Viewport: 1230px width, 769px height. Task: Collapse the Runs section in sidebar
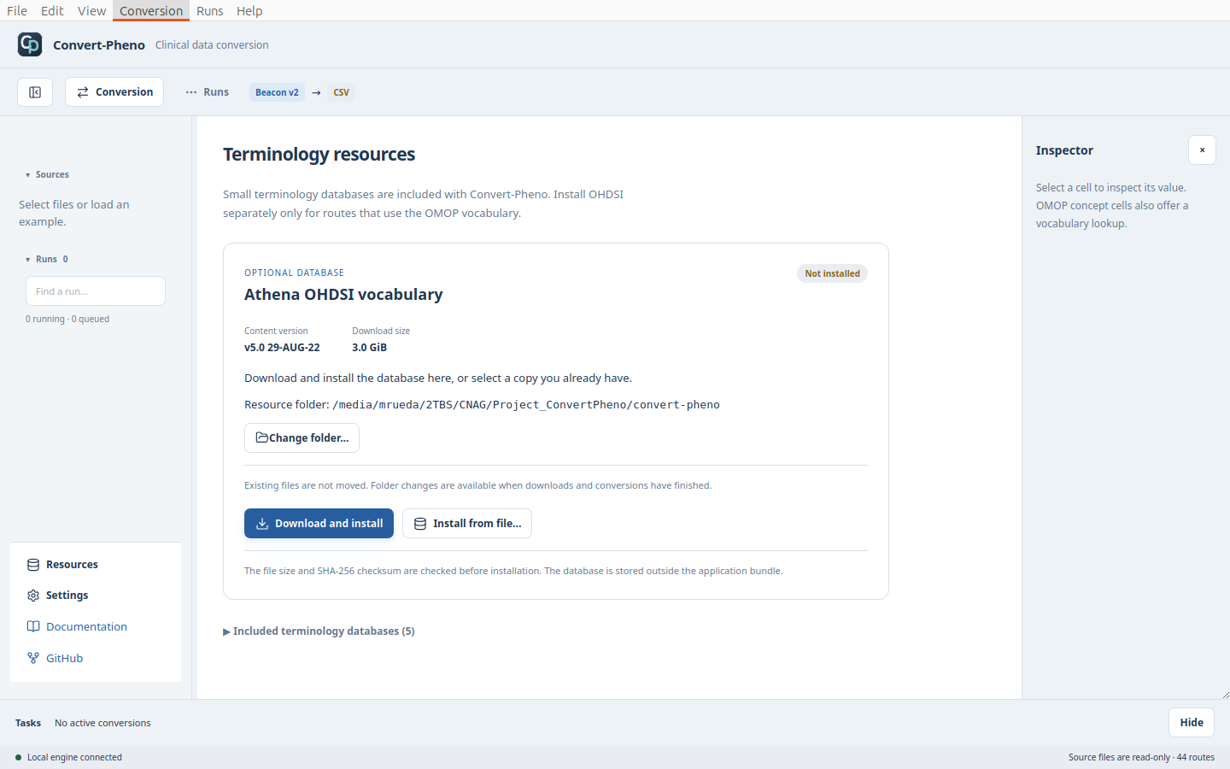[47, 259]
